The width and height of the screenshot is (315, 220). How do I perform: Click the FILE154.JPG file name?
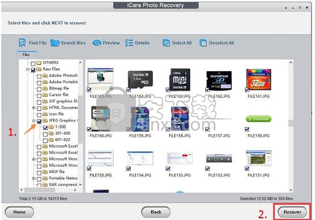click(140, 175)
